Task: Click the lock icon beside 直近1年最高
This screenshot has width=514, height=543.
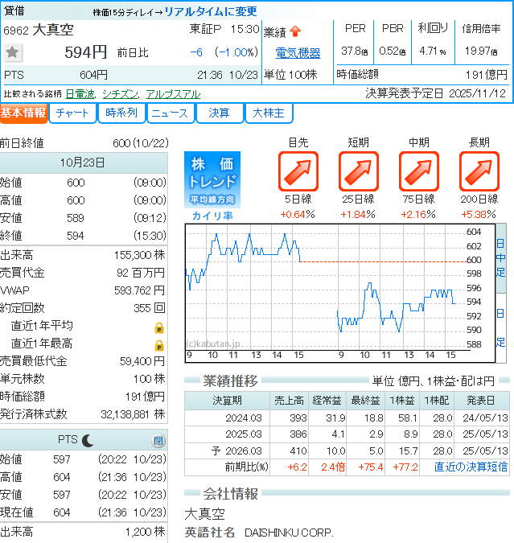Action: point(158,345)
